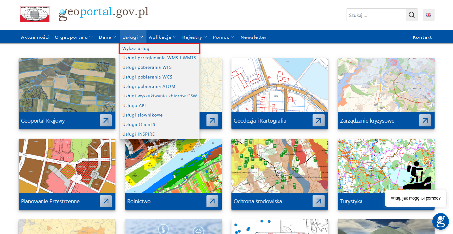Click the Planowanie Przestrzenne title

coord(50,201)
